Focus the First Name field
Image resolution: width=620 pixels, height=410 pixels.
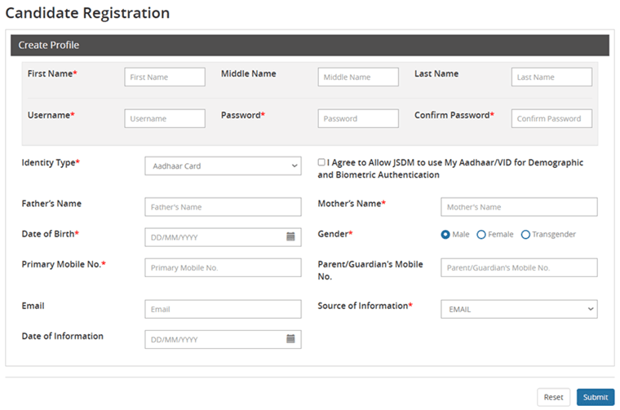point(165,77)
